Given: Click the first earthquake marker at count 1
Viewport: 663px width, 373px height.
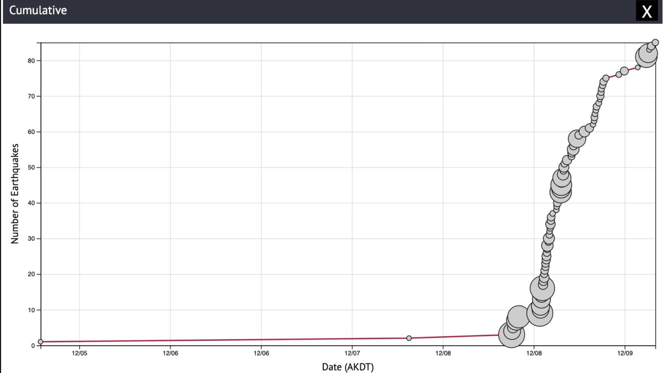Looking at the screenshot, I should coord(40,342).
